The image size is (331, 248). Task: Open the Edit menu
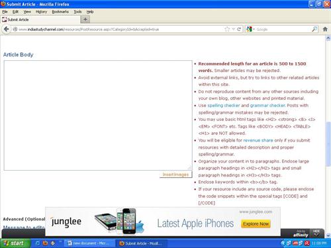(x=15, y=12)
